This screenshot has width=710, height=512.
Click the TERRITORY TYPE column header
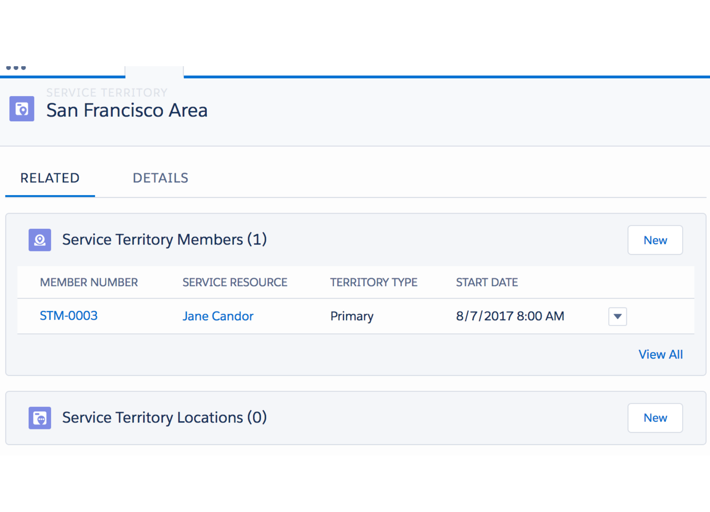(374, 282)
